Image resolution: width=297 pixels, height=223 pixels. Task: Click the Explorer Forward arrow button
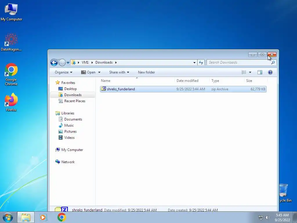tap(62, 62)
